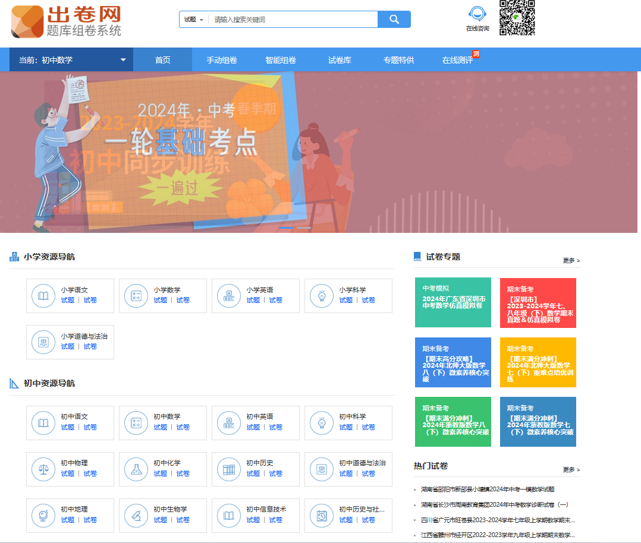Click the 出卷网 site logo
This screenshot has height=543, width=641.
coord(66,21)
